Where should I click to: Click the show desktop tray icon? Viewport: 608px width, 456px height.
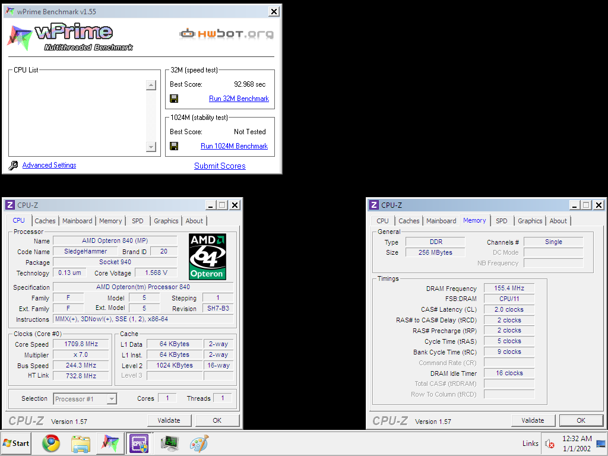601,444
